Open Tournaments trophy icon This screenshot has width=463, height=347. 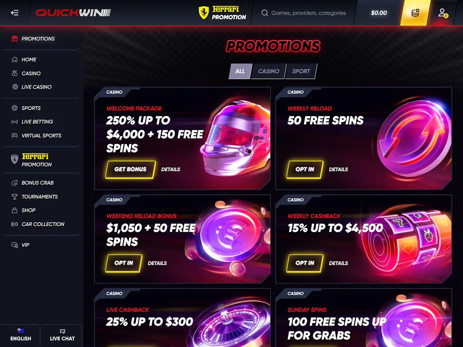point(14,197)
